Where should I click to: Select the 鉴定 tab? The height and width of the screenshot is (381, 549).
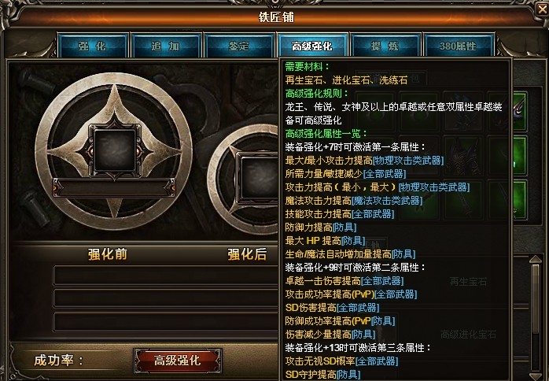pos(239,46)
